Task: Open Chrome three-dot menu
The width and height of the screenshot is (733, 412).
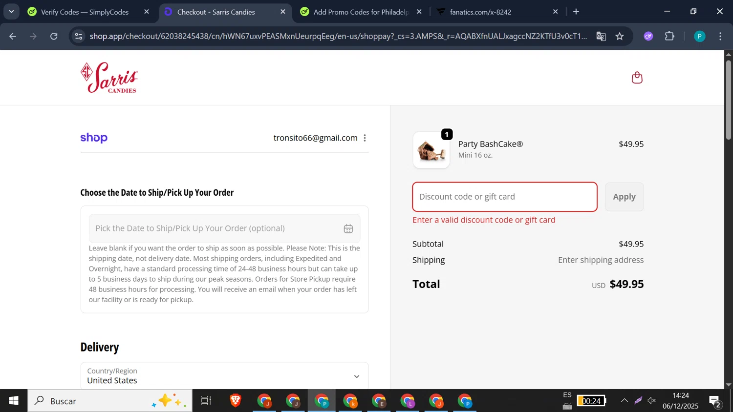Action: point(720,36)
